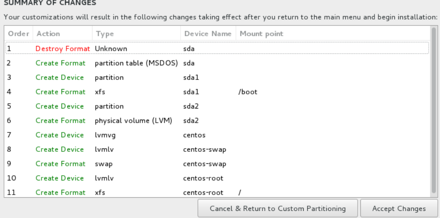Sort by the Order column header

click(19, 34)
